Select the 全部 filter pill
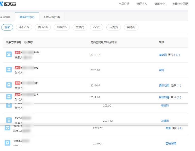This screenshot has height=151, width=195. [x=7, y=27]
